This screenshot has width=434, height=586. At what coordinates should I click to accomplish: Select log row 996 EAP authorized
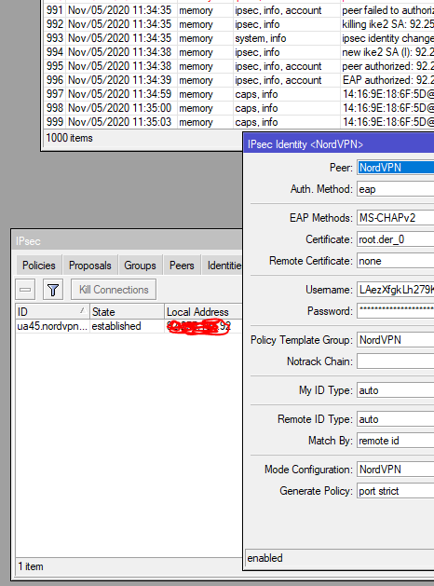pos(239,80)
